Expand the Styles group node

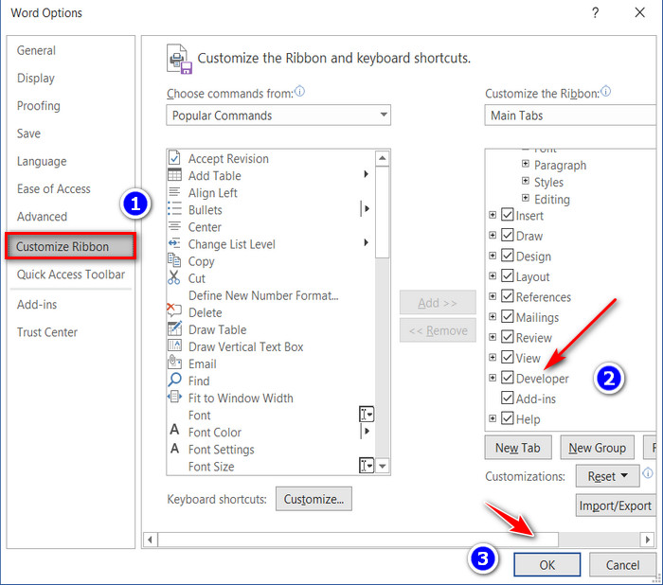(525, 181)
